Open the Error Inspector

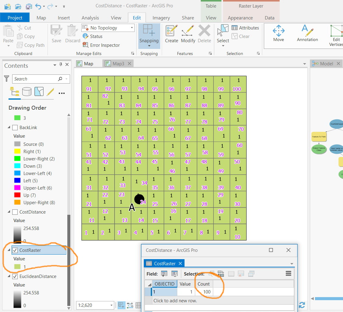click(x=101, y=45)
